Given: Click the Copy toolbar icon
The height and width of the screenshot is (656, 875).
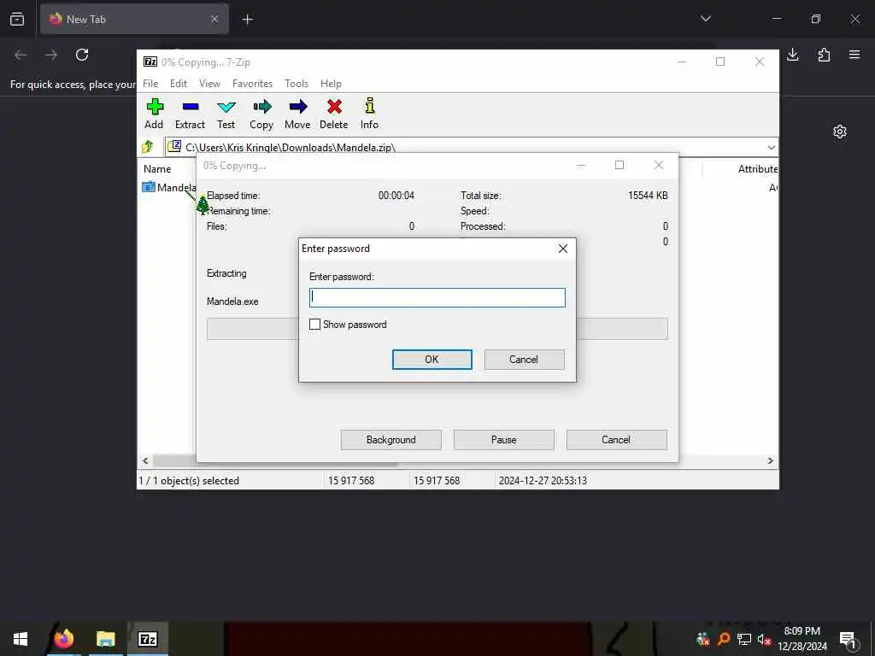Looking at the screenshot, I should 261,107.
